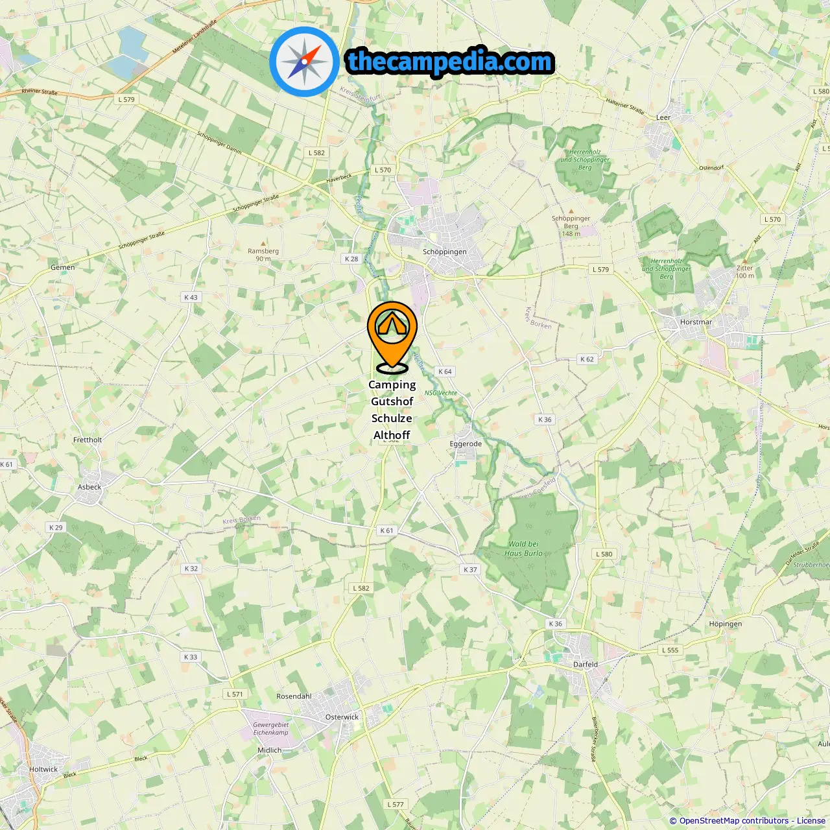Click the Osterwick town label
Image resolution: width=830 pixels, height=830 pixels.
pyautogui.click(x=342, y=717)
